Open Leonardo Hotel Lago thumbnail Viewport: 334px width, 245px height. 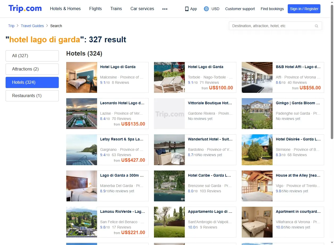click(x=82, y=114)
